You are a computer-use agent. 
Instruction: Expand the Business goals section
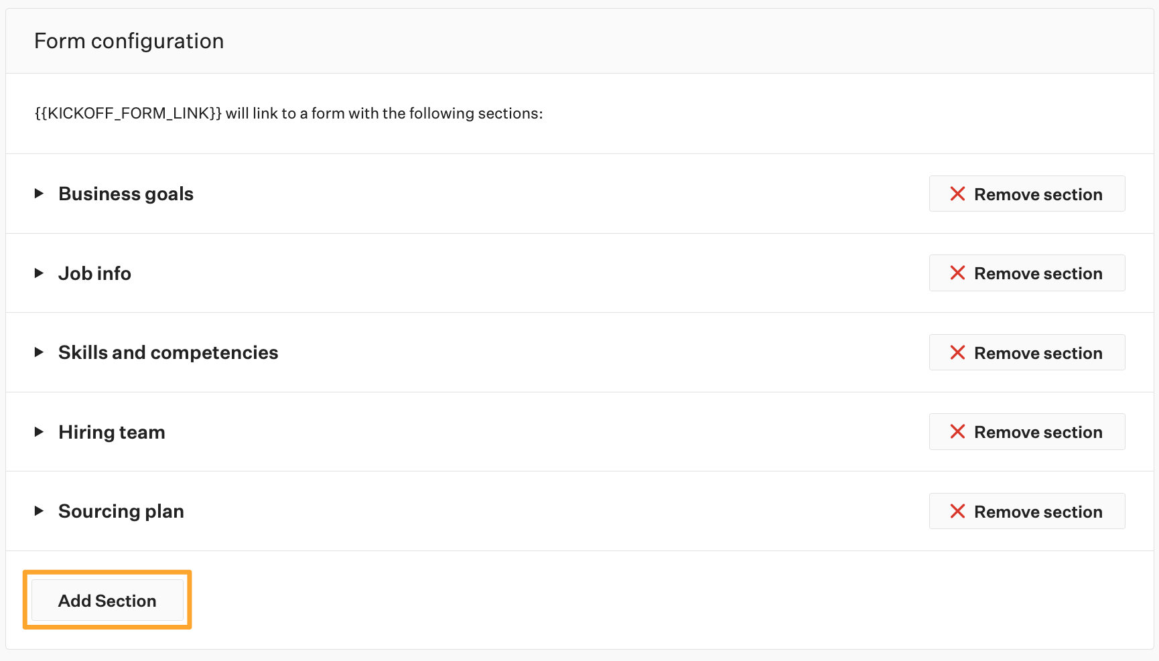tap(39, 194)
